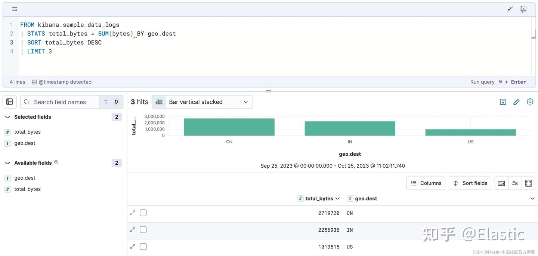The image size is (538, 256).
Task: Open the Bar vertical stacked chart type dropdown
Action: coord(202,101)
